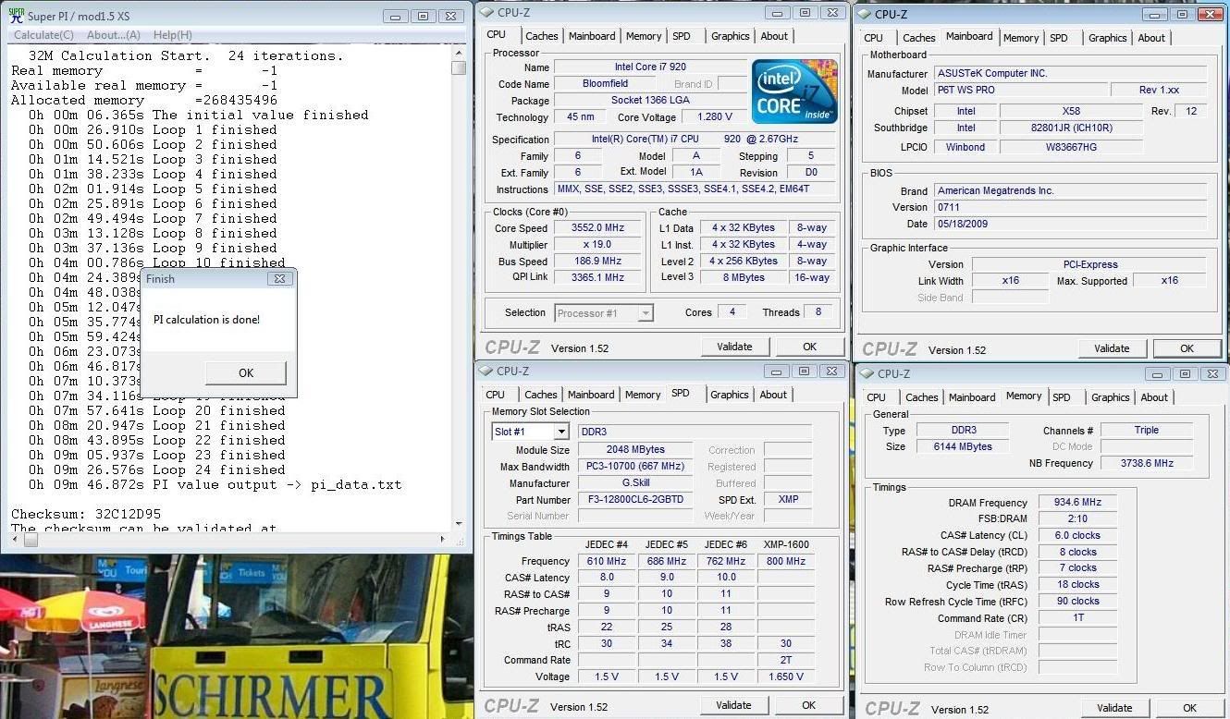The height and width of the screenshot is (719, 1230).
Task: Open the Graphics tab in the CPU window
Action: click(731, 36)
